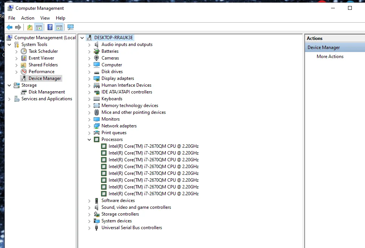Expand Human Interface Devices
Screen dimensions: 365x248
point(89,86)
